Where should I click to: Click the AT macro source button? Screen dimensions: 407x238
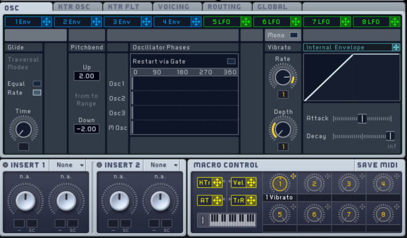[210, 200]
